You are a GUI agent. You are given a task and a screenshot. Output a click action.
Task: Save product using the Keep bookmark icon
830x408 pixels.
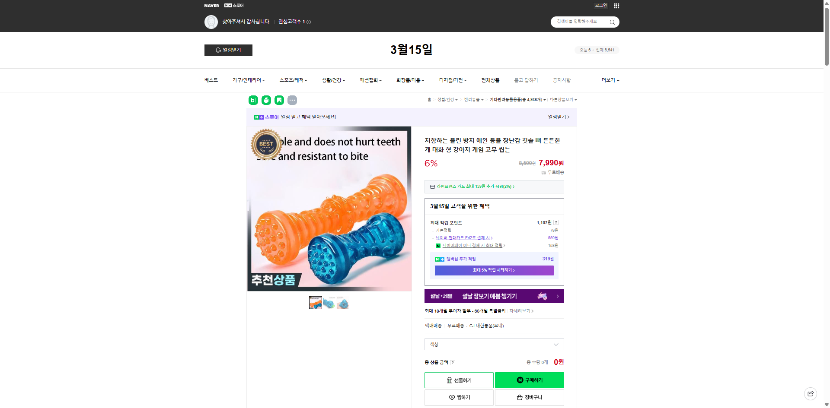[x=280, y=100]
